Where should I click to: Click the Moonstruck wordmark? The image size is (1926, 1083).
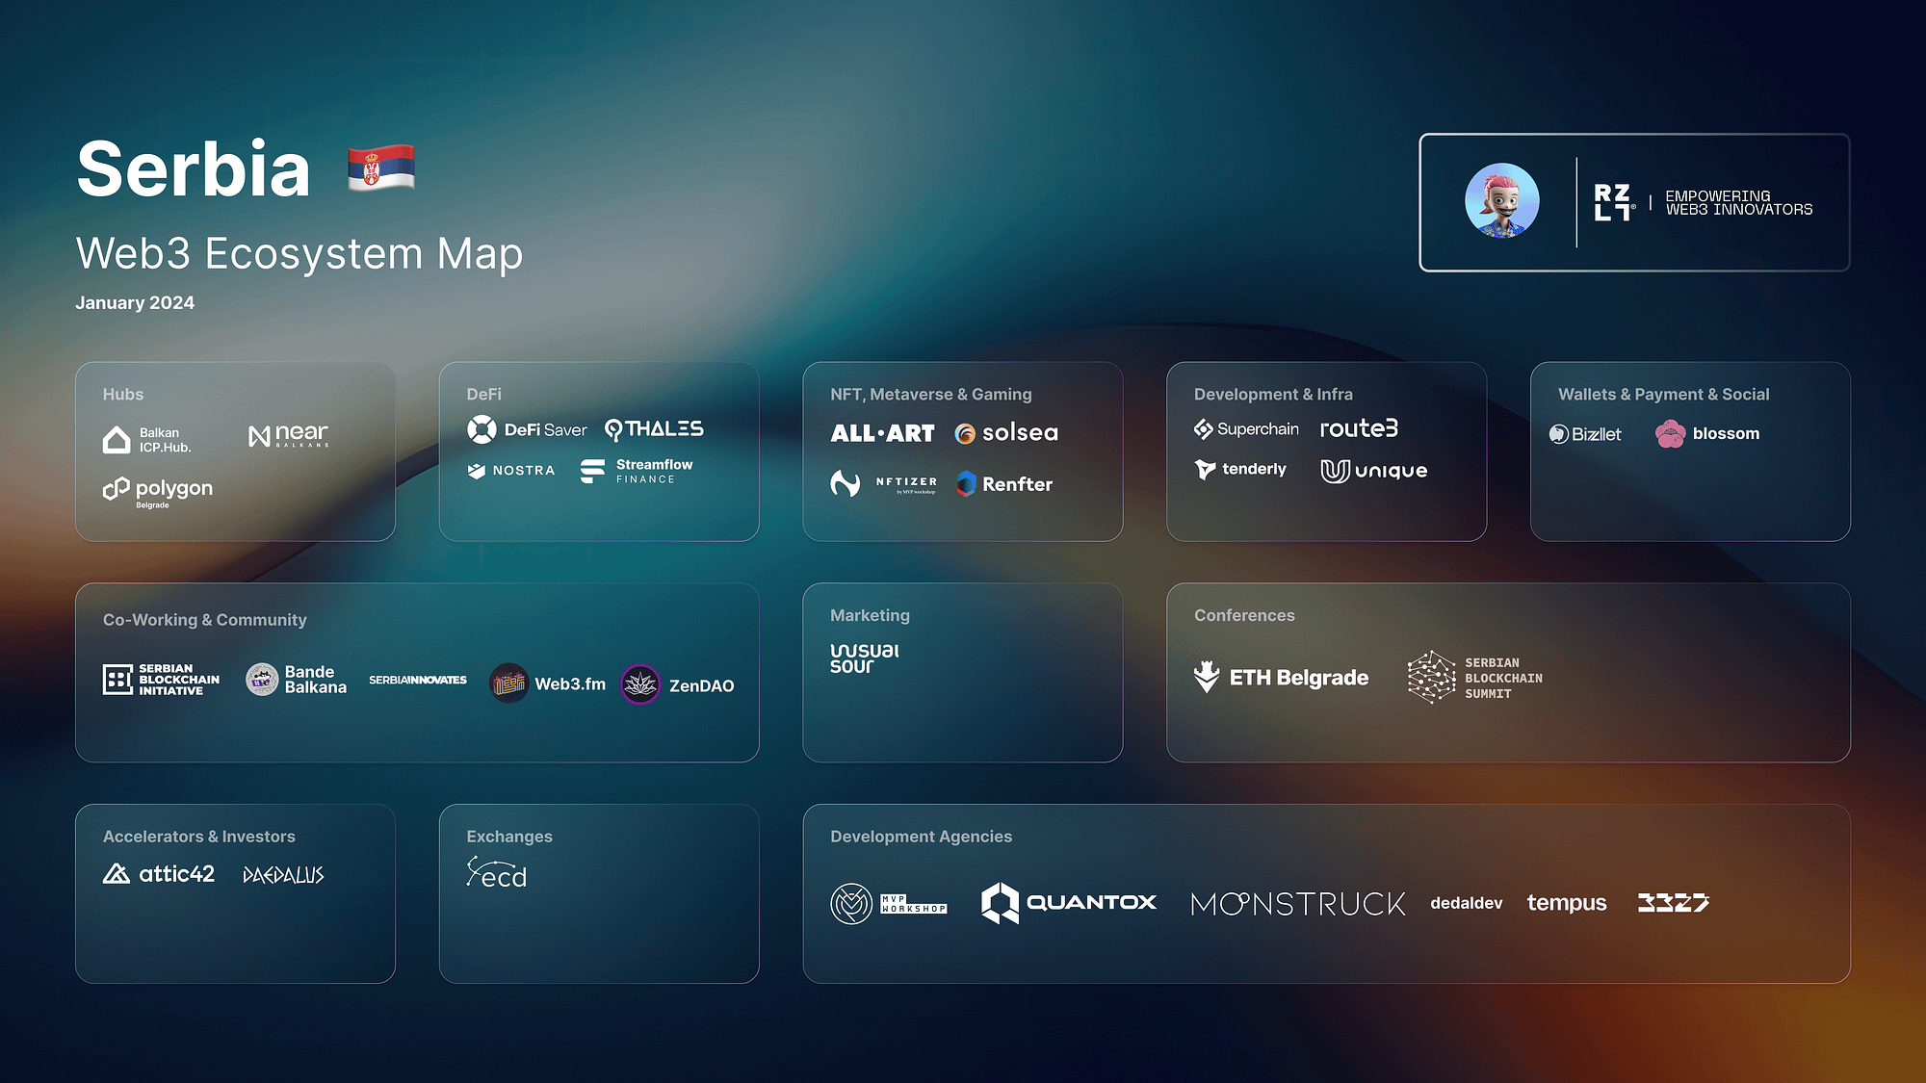click(x=1297, y=904)
